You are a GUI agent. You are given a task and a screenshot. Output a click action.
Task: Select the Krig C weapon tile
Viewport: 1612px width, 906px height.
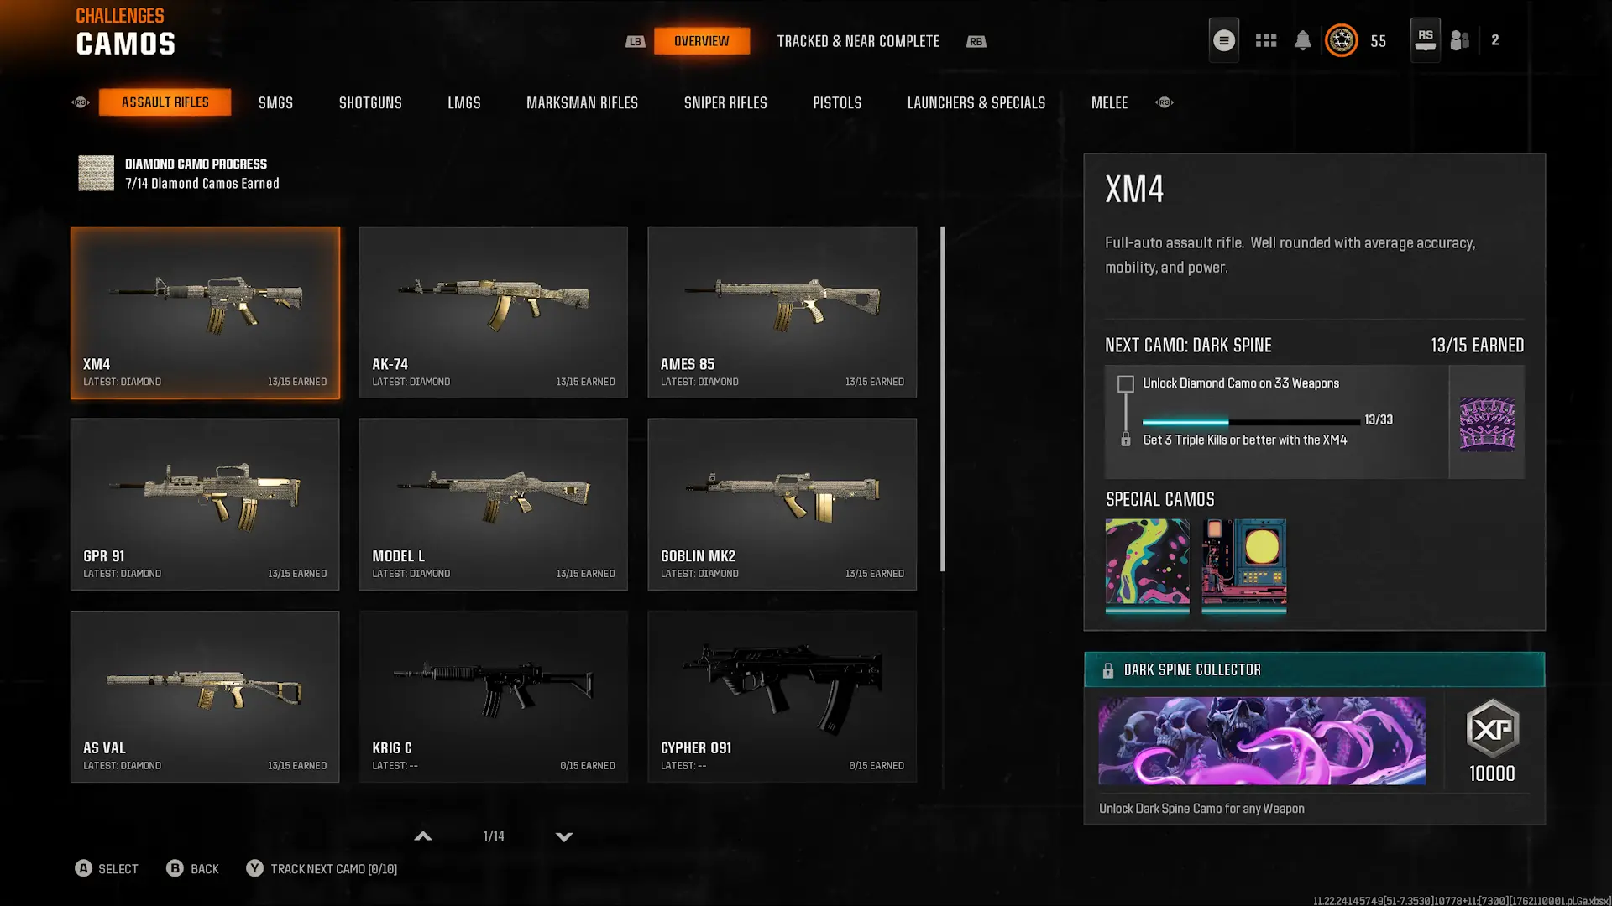coord(494,696)
